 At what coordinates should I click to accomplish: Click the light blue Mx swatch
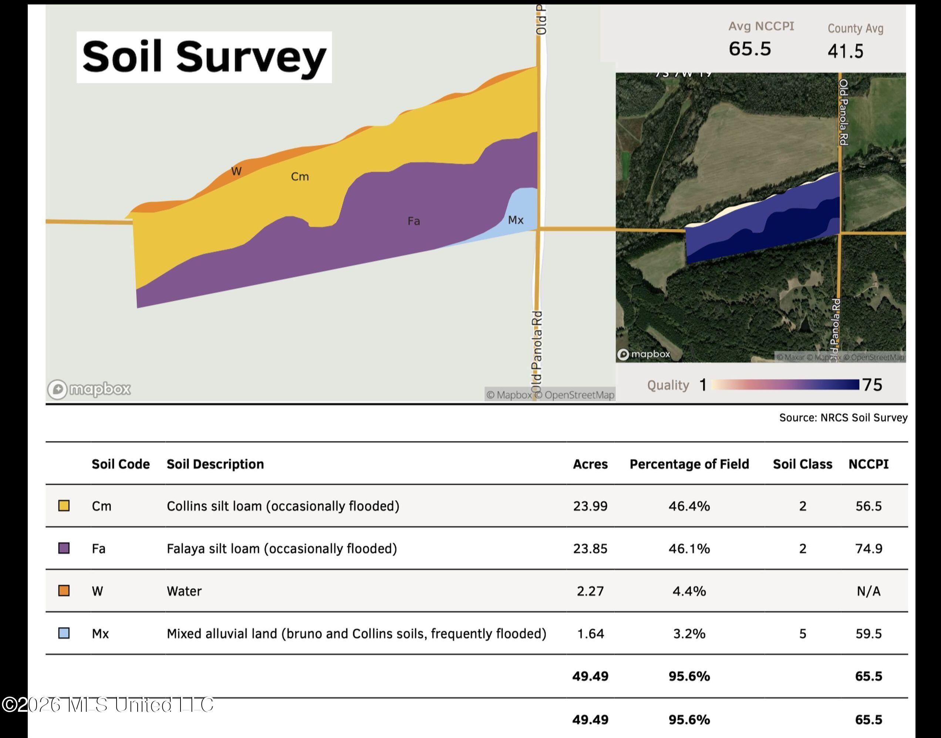pyautogui.click(x=64, y=633)
